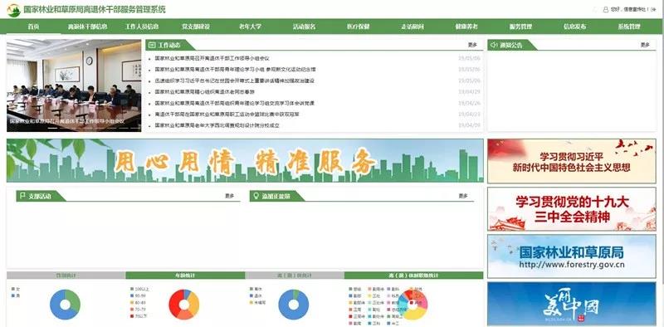Screen dimensions: 664x327
Task: Click the meeting room carousel image
Action: pos(74,85)
